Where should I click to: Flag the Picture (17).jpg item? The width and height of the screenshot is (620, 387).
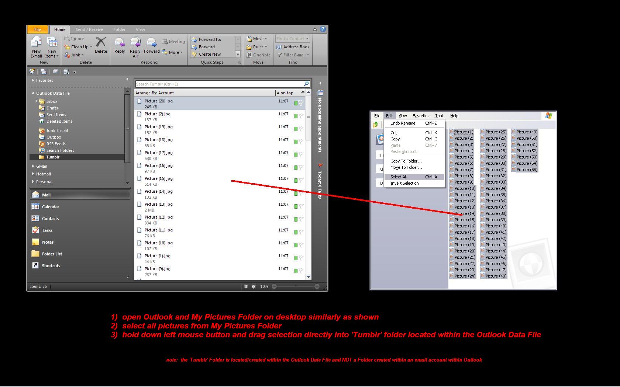click(301, 155)
